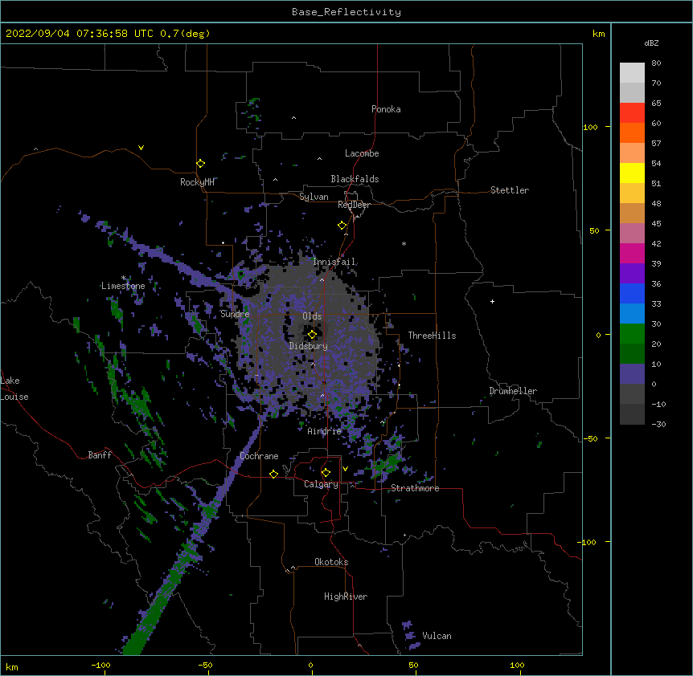Click the Vulcan label
This screenshot has width=693, height=676.
point(437,636)
